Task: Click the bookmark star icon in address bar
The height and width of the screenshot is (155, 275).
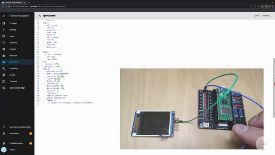Action: [x=258, y=6]
